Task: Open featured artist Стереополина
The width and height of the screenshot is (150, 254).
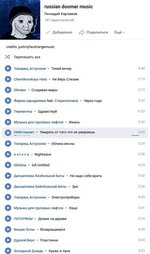Action: 66,101
